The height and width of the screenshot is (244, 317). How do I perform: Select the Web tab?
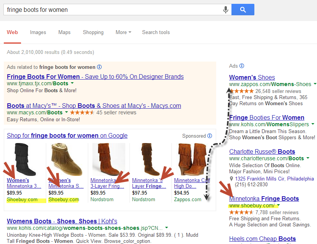[12, 33]
